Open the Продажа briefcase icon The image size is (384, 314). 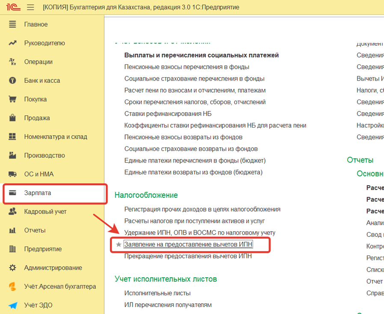[12, 118]
